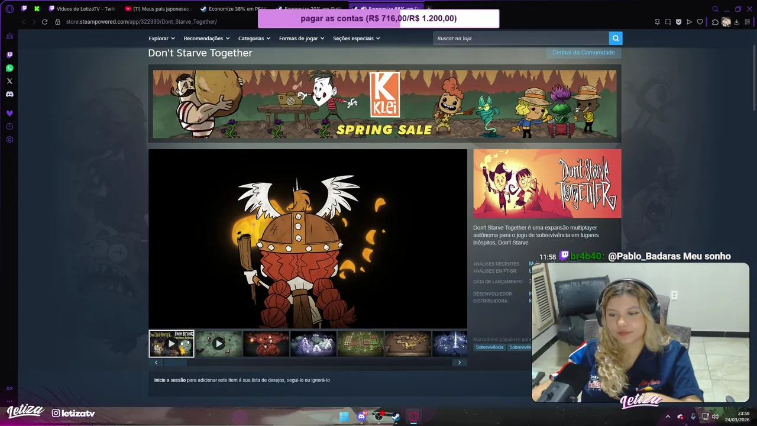757x426 pixels.
Task: Click the pin icon in address bar
Action: [x=657, y=22]
